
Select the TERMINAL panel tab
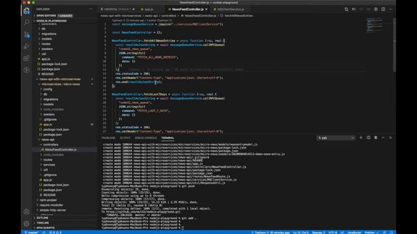(x=167, y=138)
